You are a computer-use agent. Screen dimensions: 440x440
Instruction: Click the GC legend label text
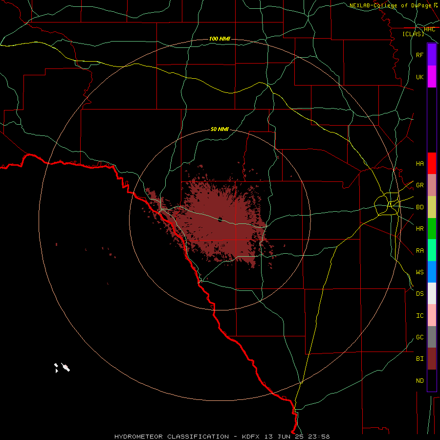(x=420, y=337)
